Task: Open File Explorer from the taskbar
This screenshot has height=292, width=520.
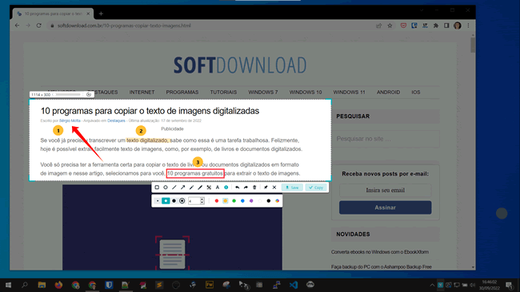Action: pos(42,285)
